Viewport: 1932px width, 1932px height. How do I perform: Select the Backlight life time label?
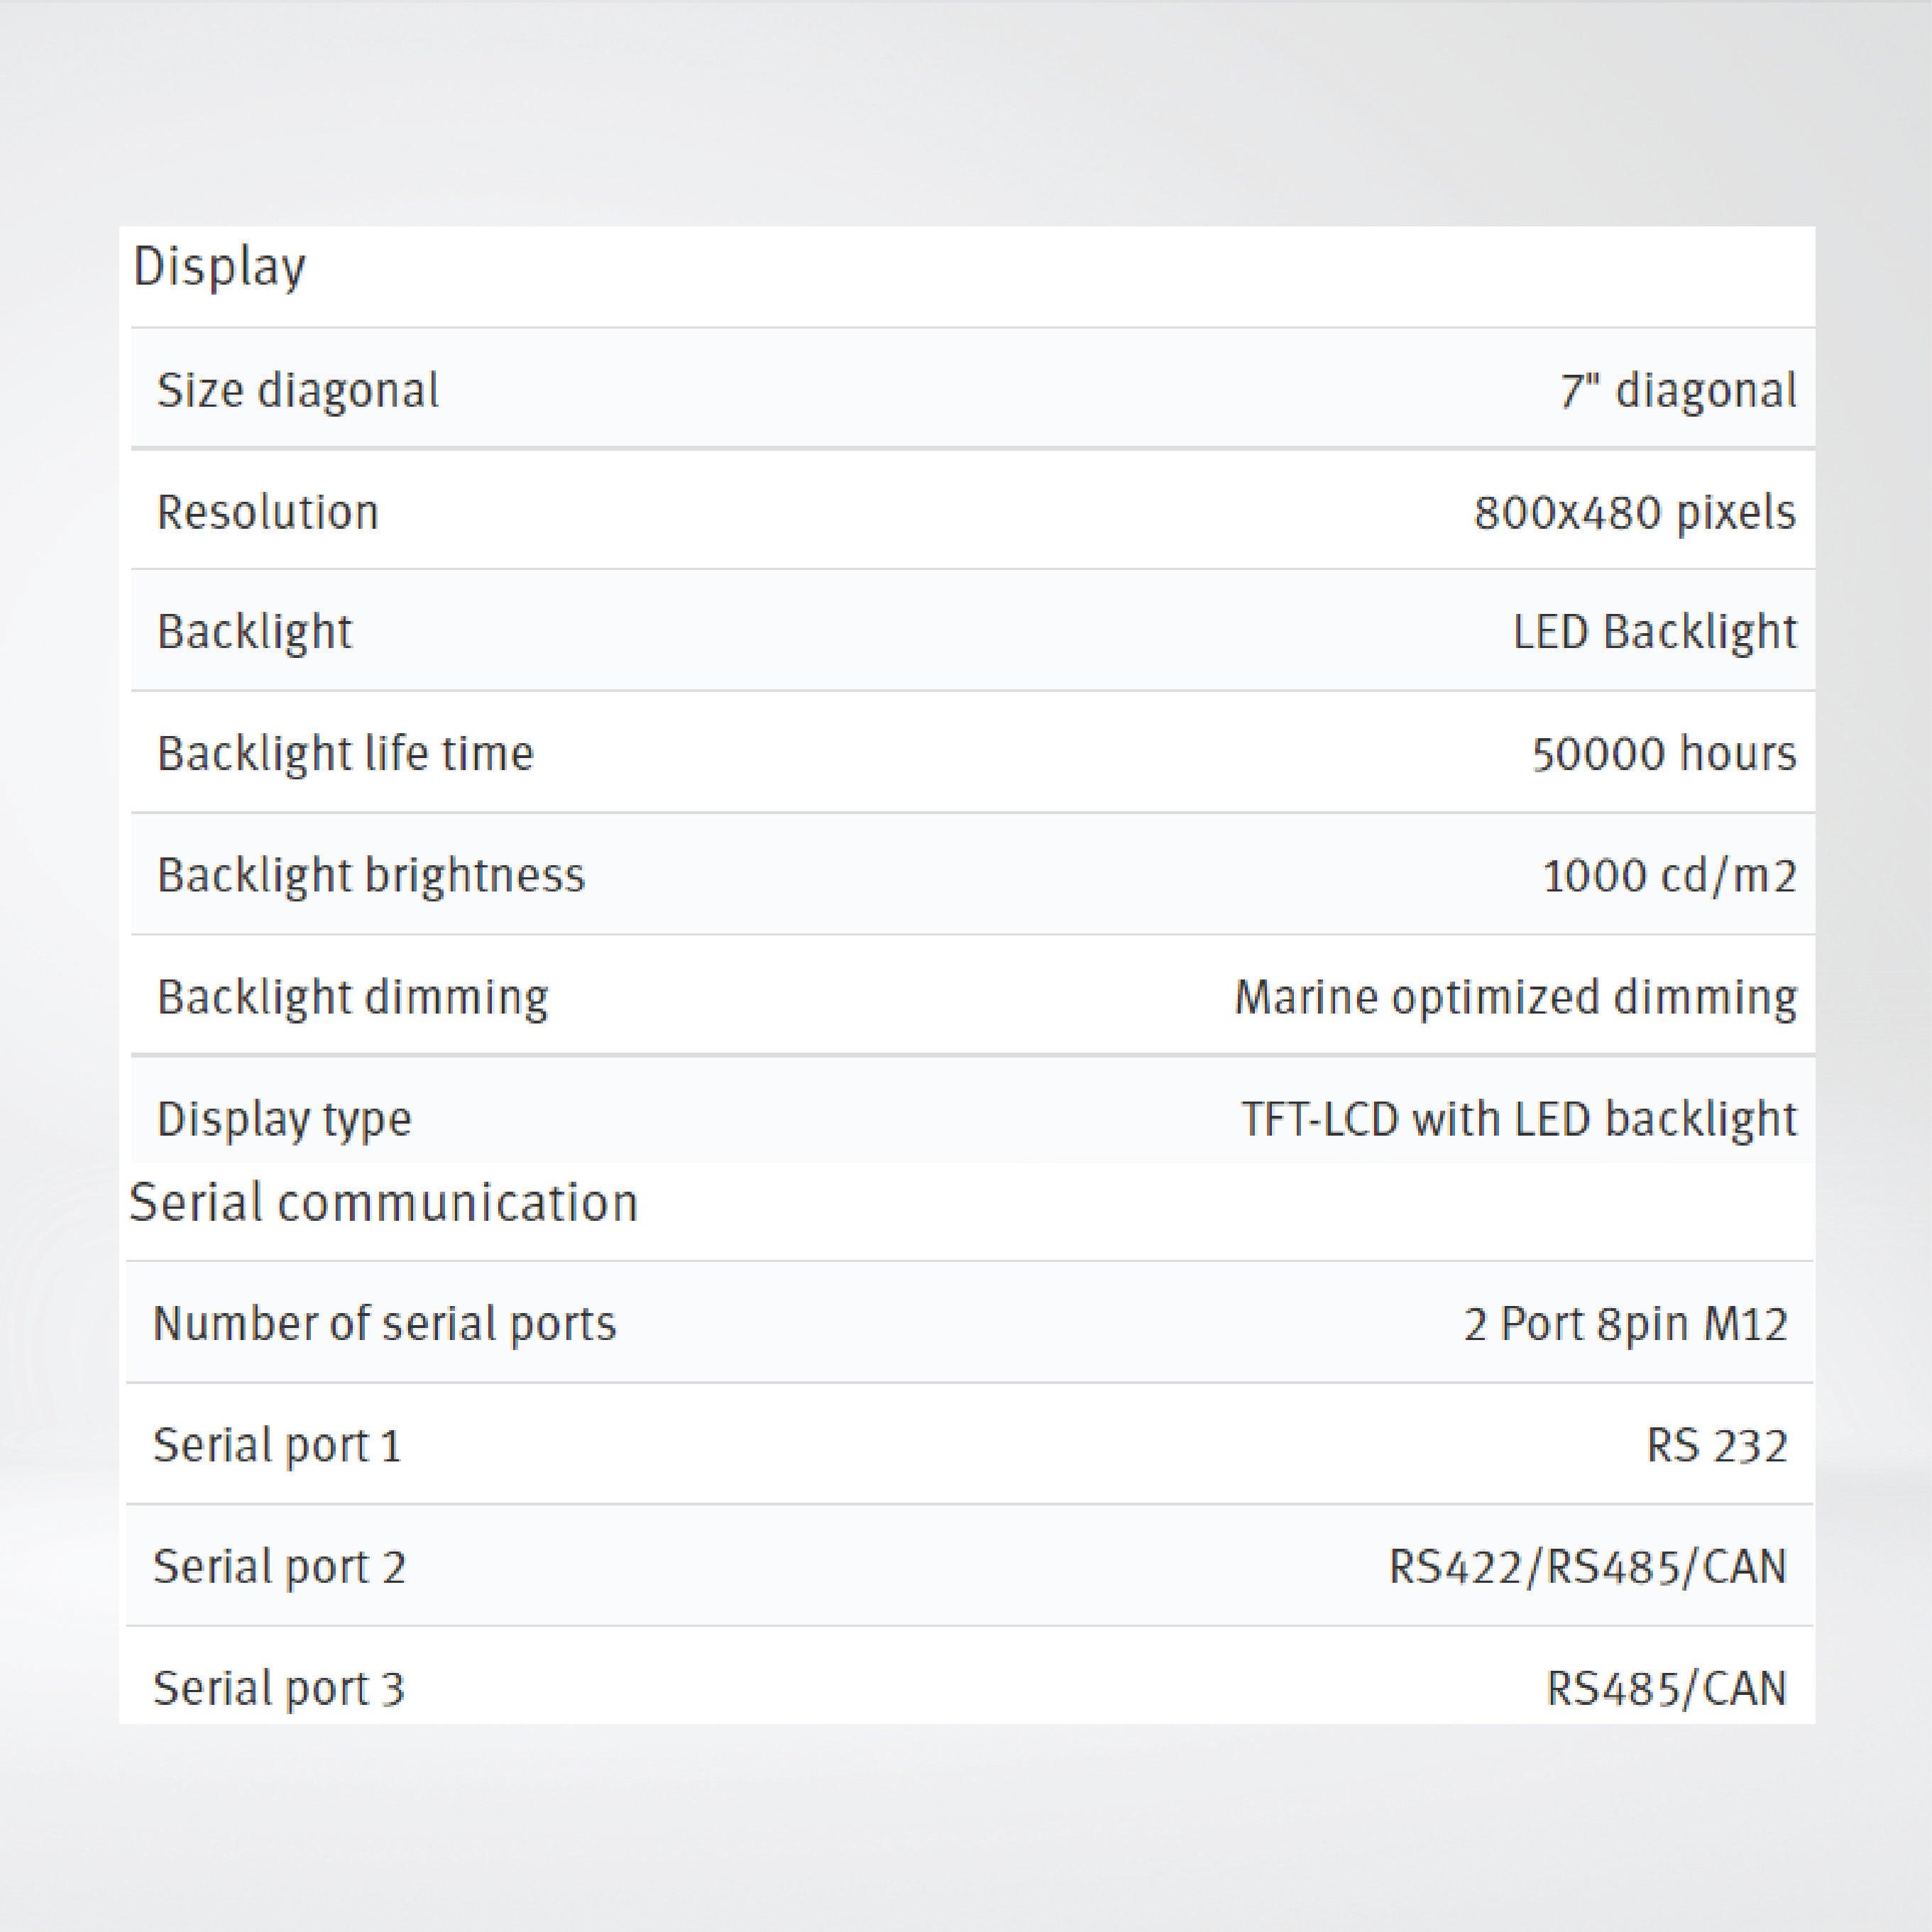pyautogui.click(x=345, y=753)
